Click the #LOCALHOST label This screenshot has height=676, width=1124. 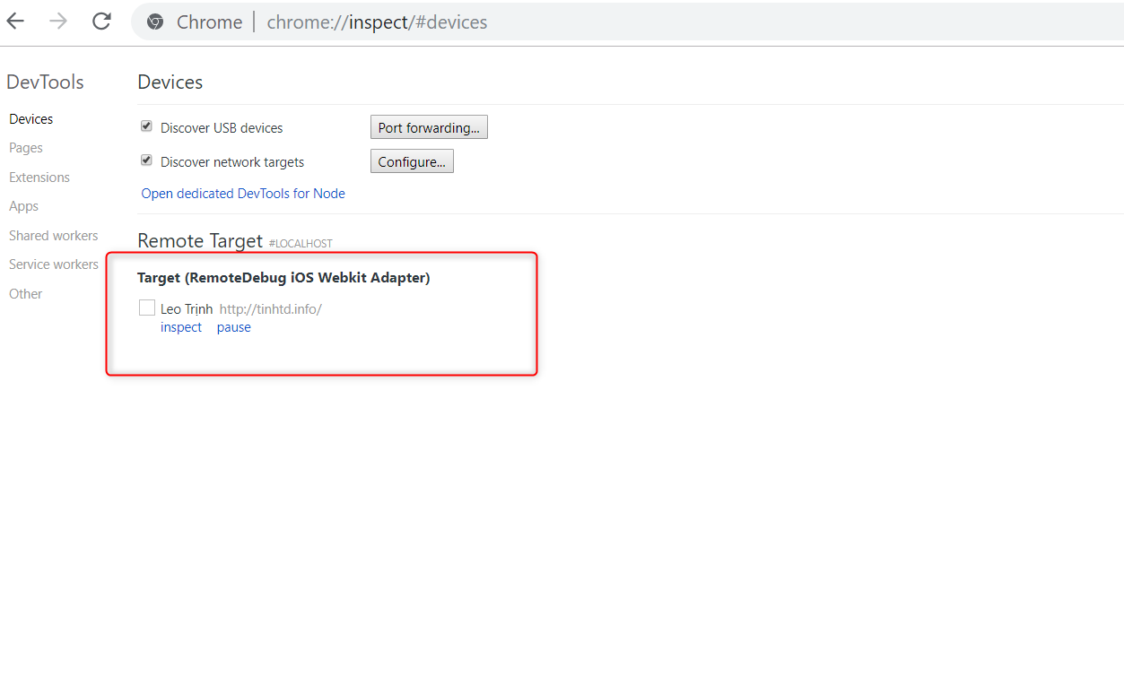pos(301,244)
